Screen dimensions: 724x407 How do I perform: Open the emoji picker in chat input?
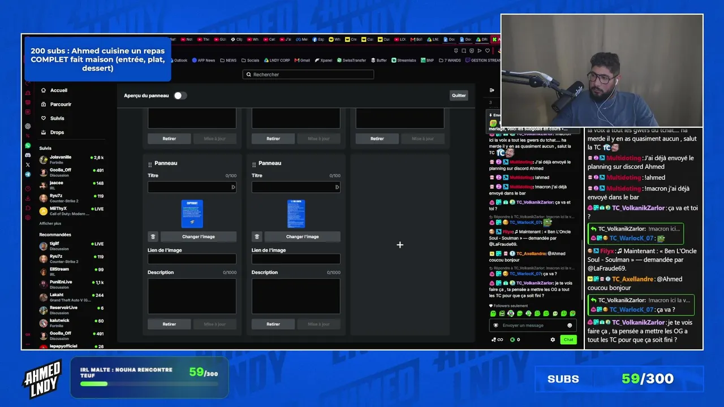[570, 326]
